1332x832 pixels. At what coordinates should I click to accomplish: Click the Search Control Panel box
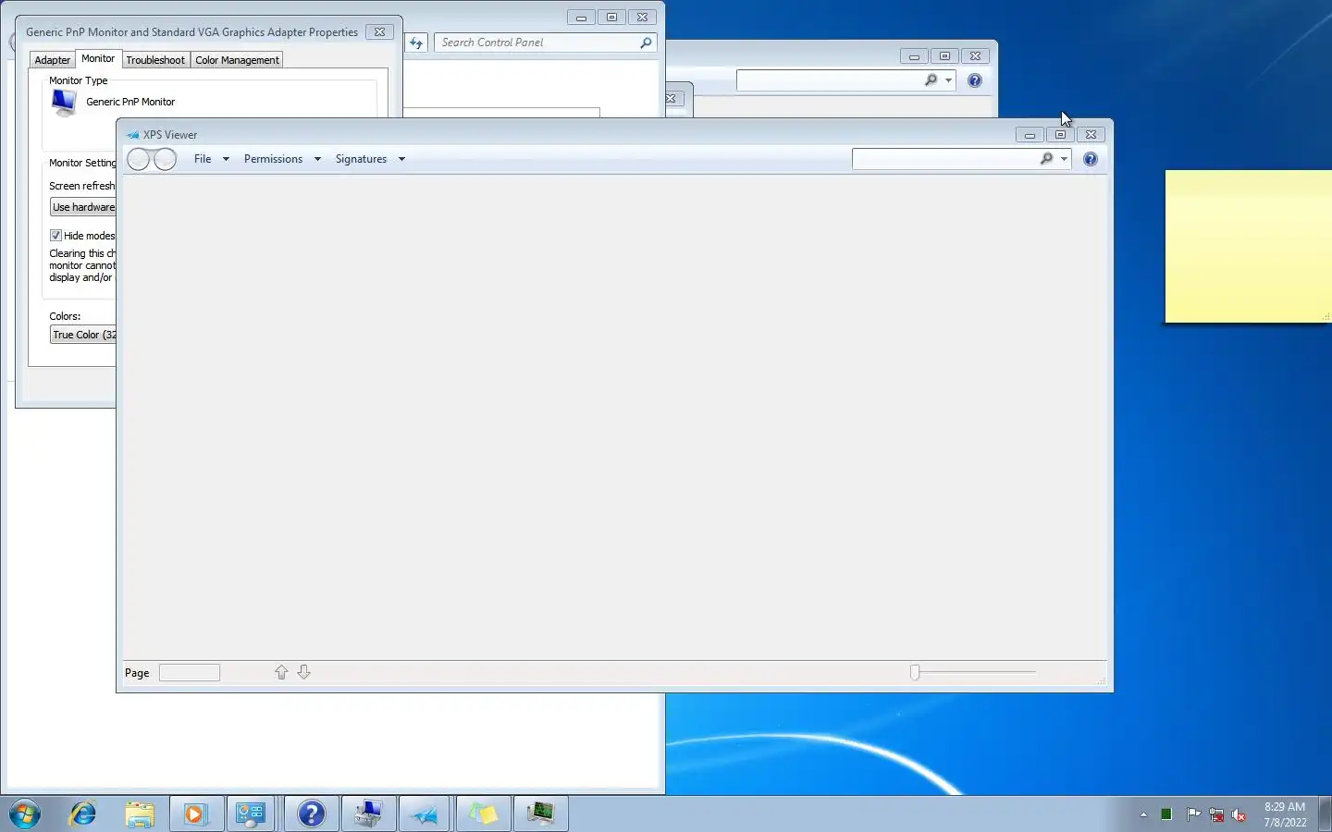point(536,43)
